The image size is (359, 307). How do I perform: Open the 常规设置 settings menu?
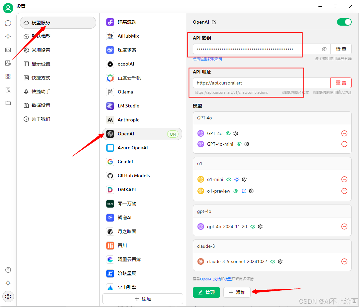pos(58,50)
